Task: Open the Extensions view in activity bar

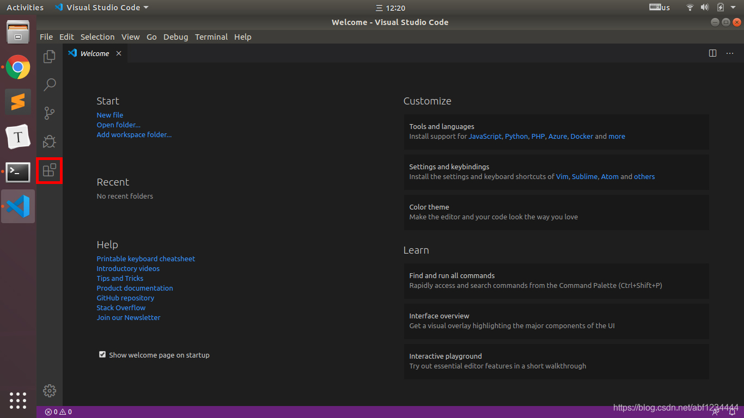Action: point(50,170)
